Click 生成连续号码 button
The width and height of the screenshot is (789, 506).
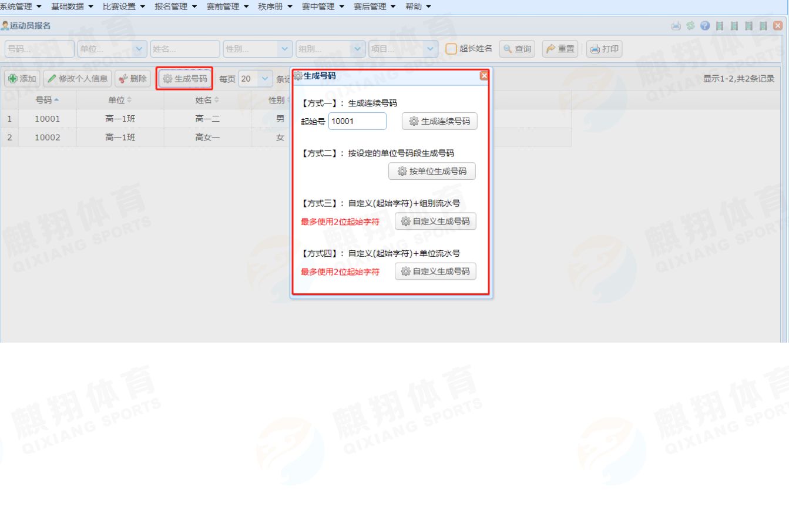coord(439,121)
